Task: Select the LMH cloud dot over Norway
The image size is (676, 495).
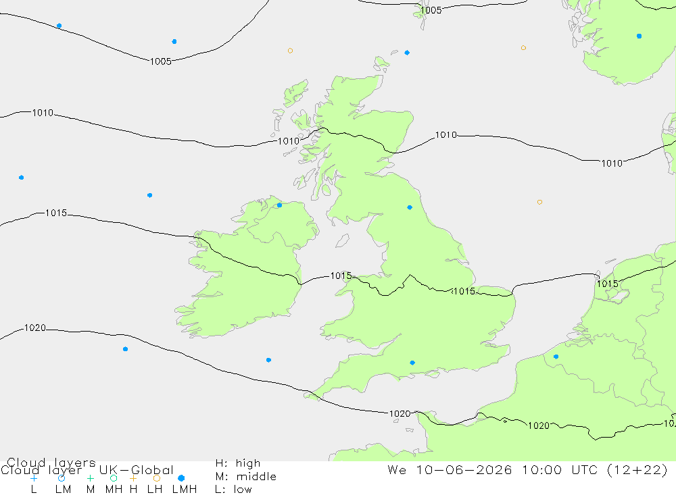Action: [639, 36]
